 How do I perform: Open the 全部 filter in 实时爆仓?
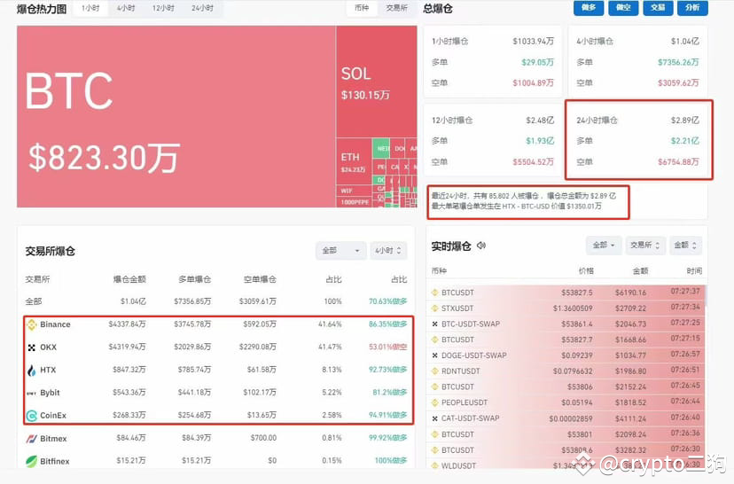point(604,246)
